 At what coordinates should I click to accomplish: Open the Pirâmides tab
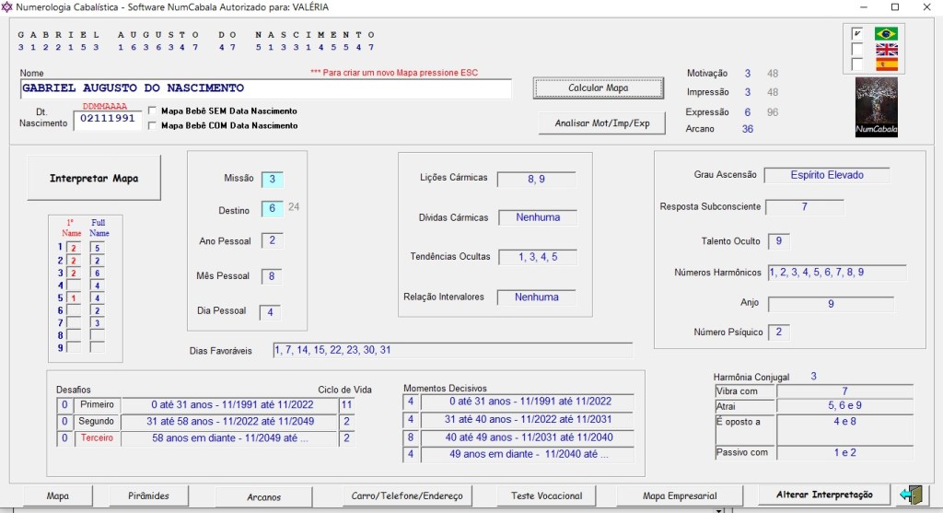click(151, 496)
